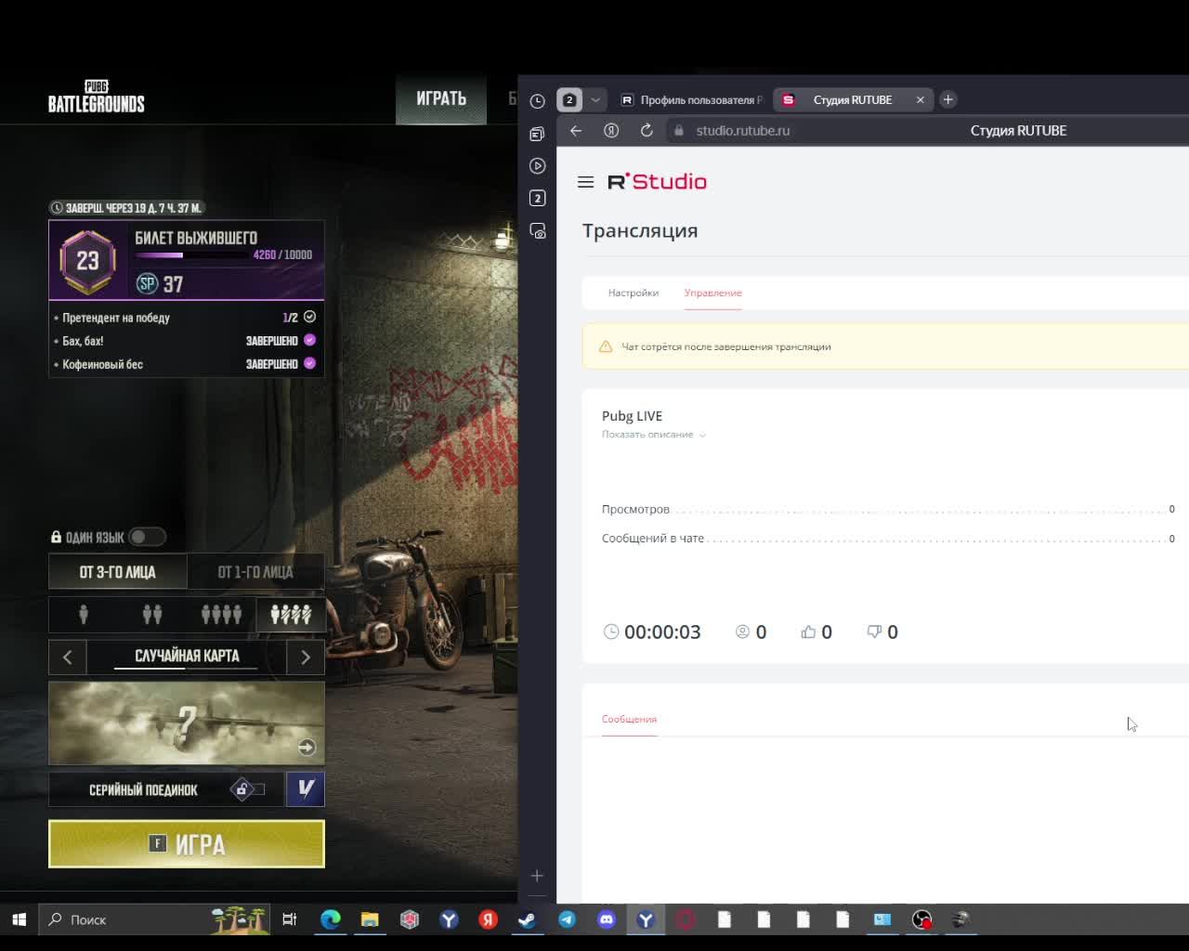Select one-man squad icon
The image size is (1189, 951).
(291, 614)
